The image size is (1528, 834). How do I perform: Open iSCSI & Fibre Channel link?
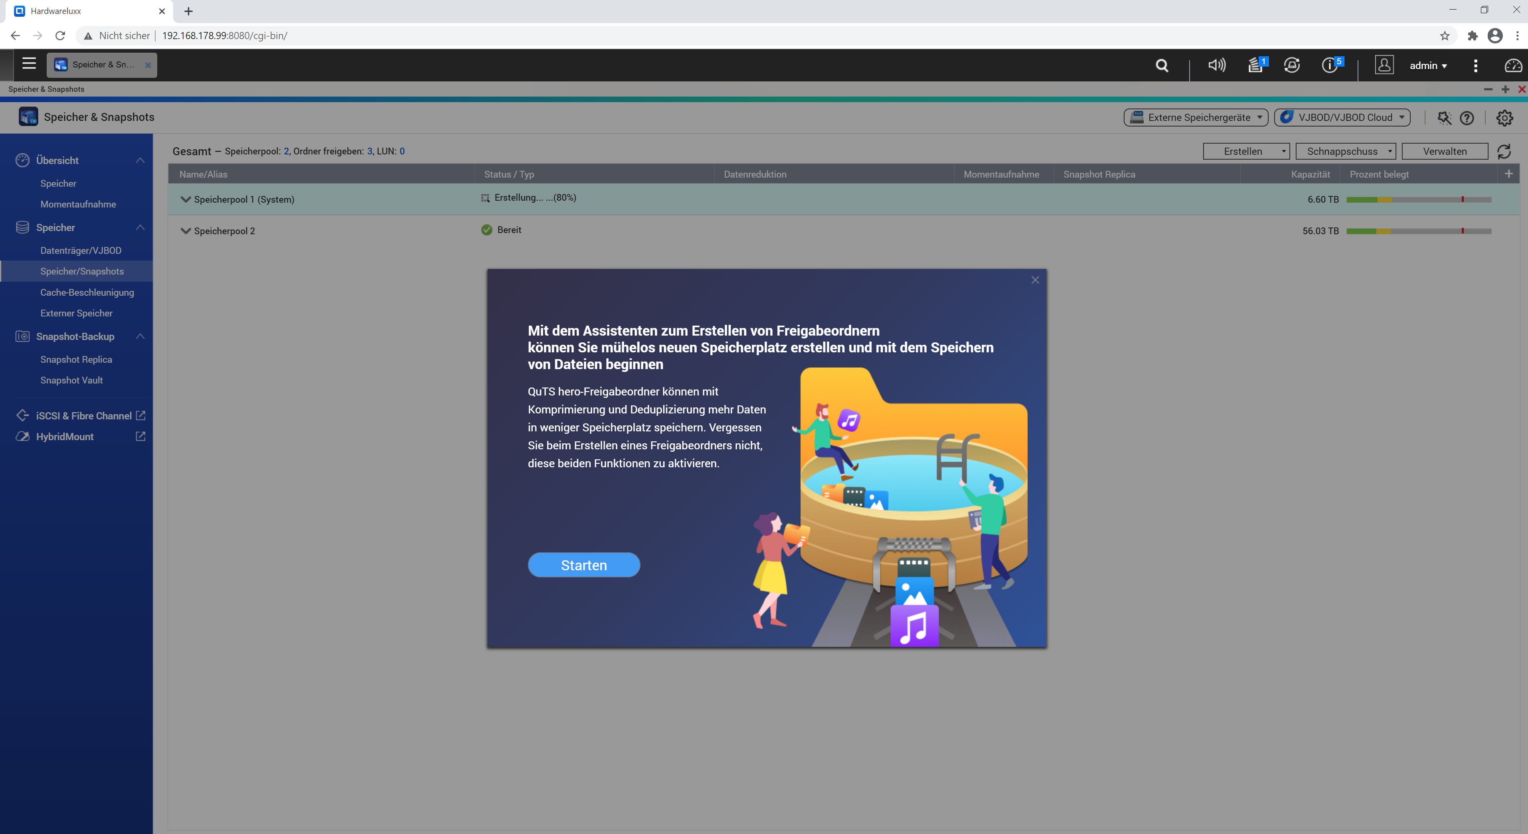pos(84,416)
